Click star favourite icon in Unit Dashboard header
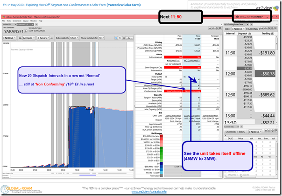282x196 pixels. pyautogui.click(x=210, y=28)
